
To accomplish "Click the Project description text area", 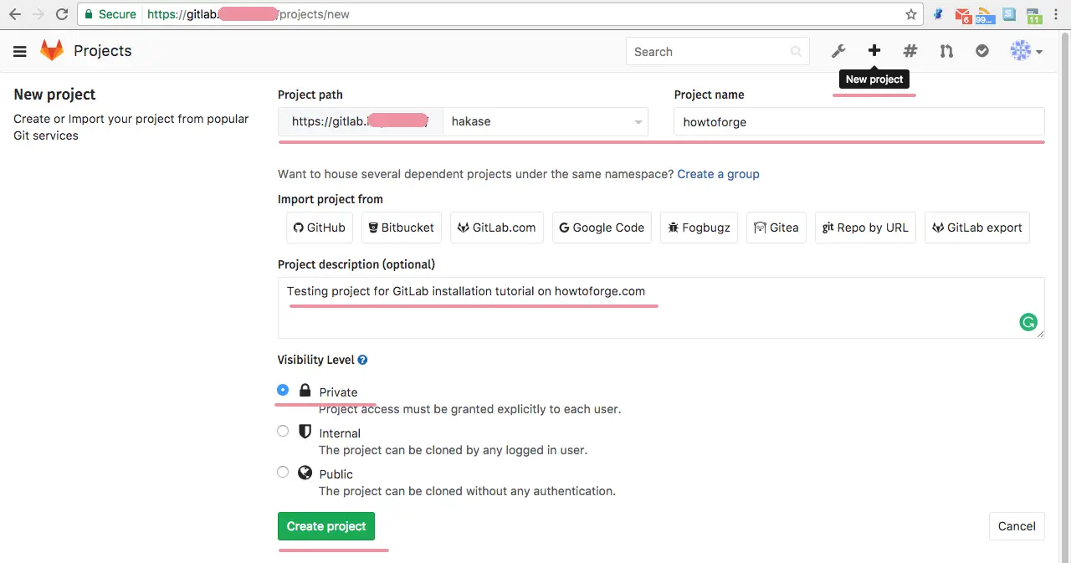I will pyautogui.click(x=661, y=308).
